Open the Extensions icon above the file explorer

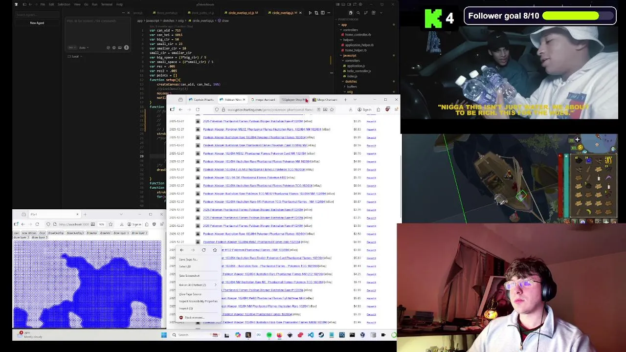(374, 13)
